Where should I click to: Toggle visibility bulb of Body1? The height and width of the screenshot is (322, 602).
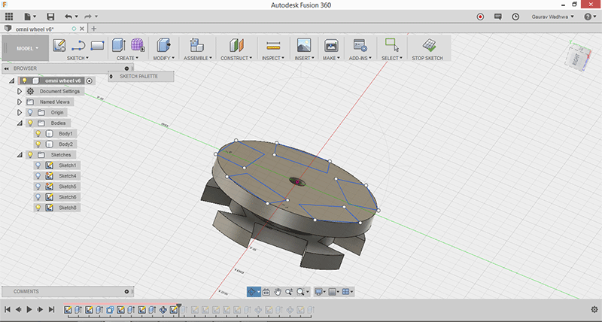38,133
